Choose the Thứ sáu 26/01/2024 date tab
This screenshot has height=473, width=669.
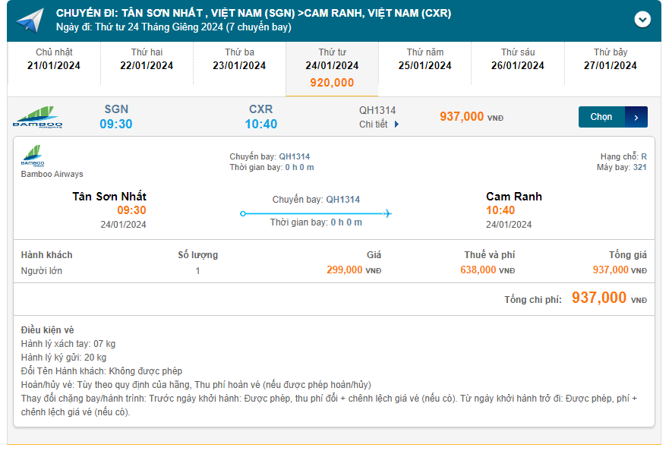coord(518,59)
